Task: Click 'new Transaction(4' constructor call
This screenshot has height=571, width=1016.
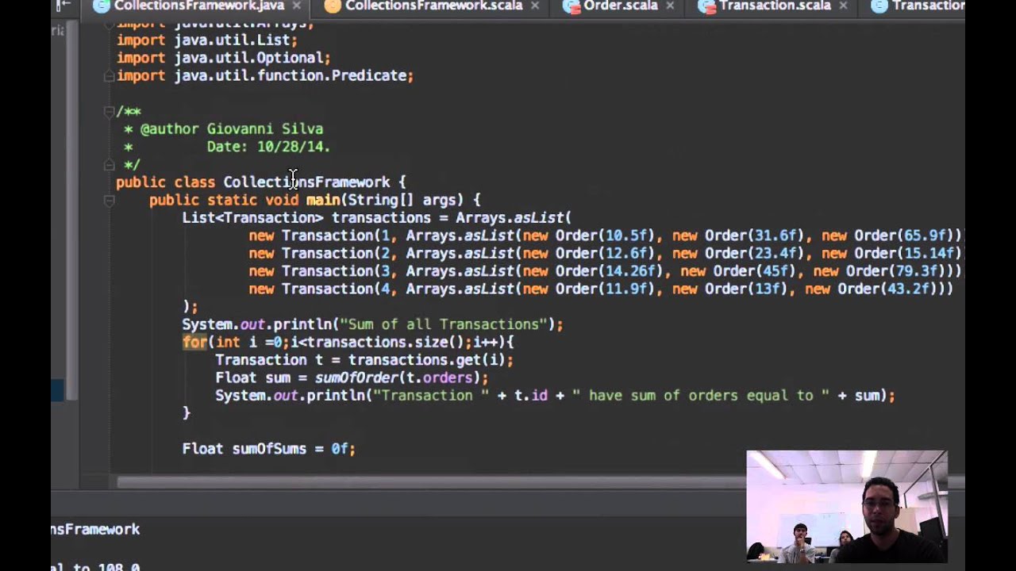Action: click(x=321, y=289)
